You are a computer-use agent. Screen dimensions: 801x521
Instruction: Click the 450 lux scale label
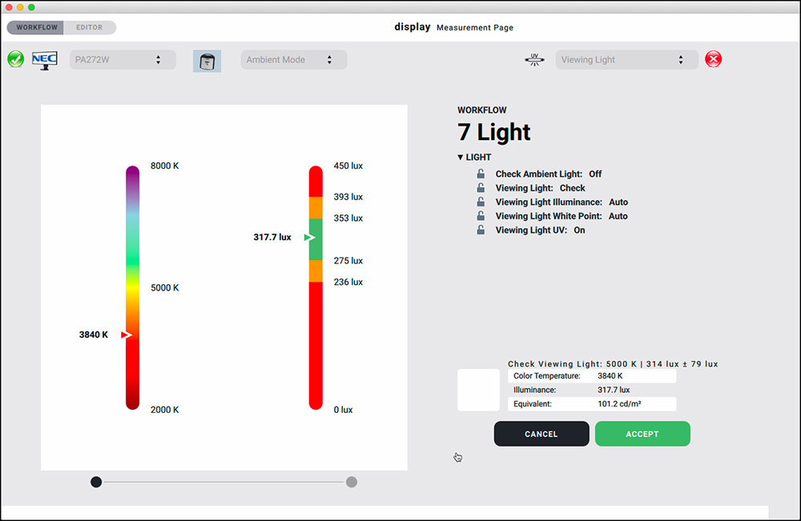coord(348,166)
